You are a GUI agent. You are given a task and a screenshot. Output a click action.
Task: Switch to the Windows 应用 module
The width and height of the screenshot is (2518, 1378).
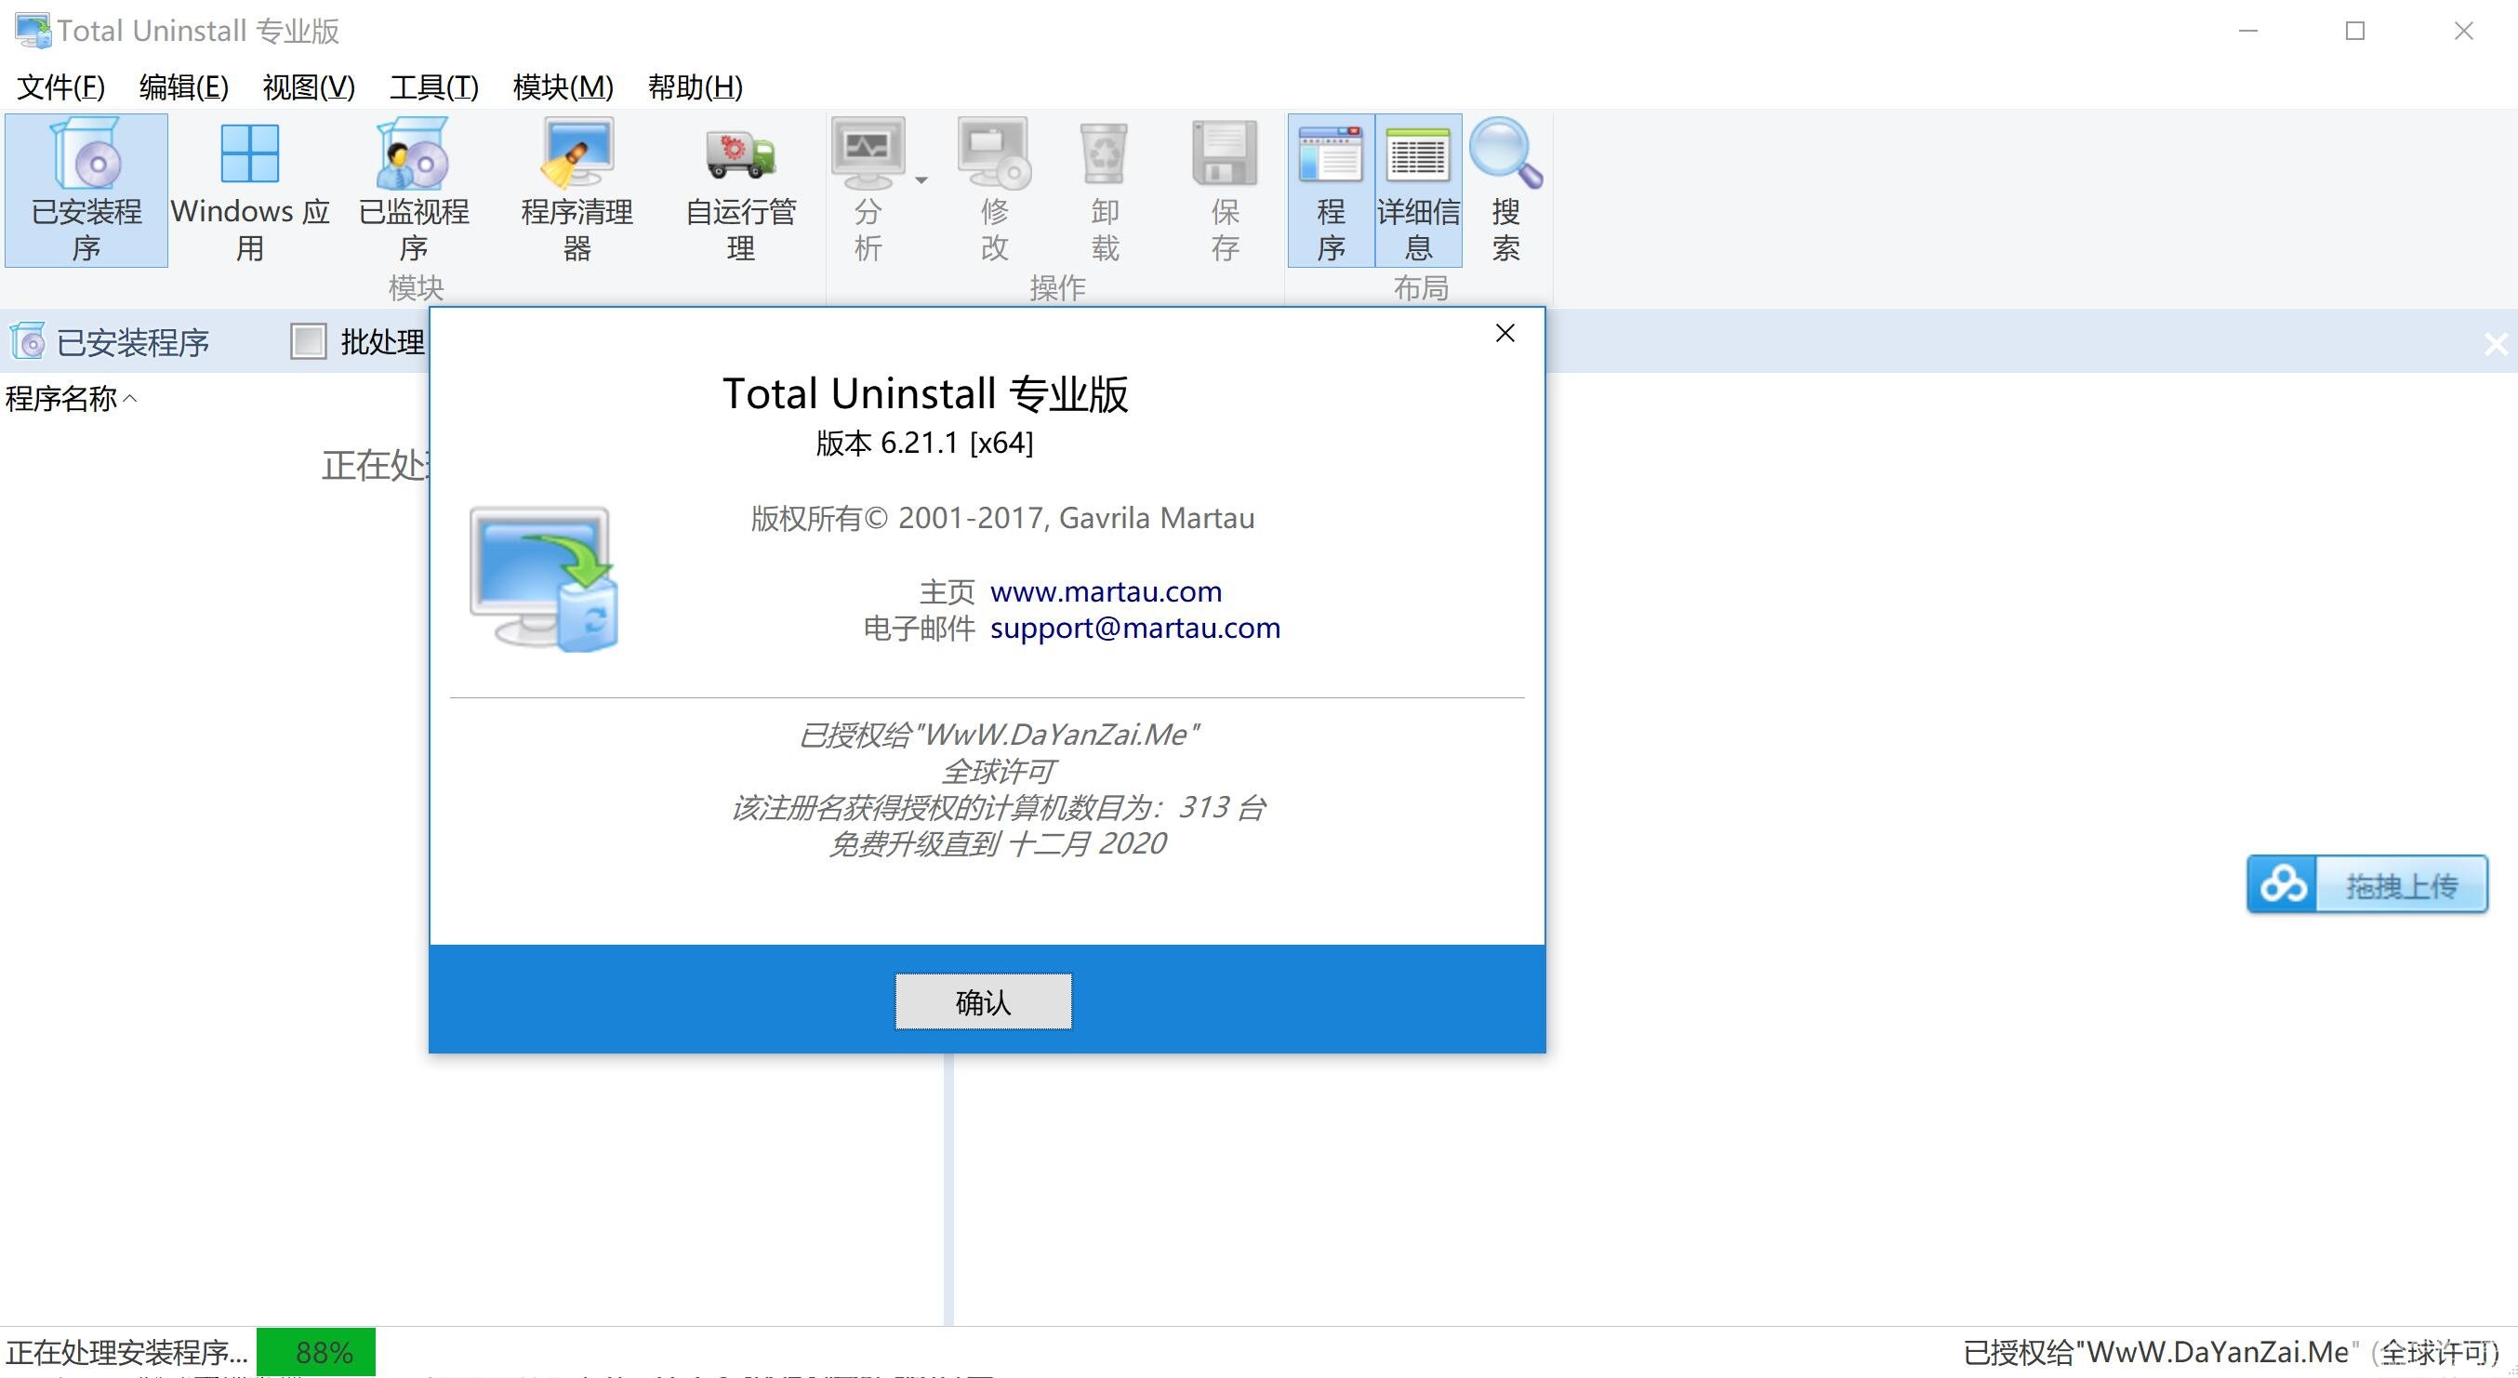point(250,191)
